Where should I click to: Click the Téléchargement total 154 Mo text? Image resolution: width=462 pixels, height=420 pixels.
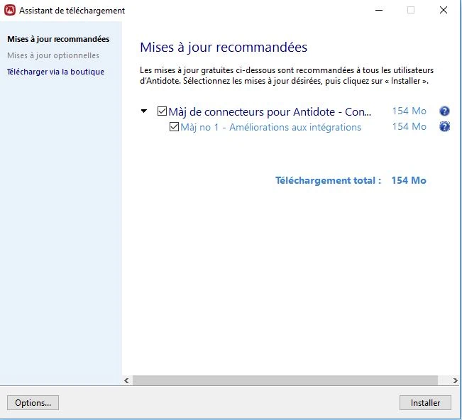pyautogui.click(x=351, y=180)
